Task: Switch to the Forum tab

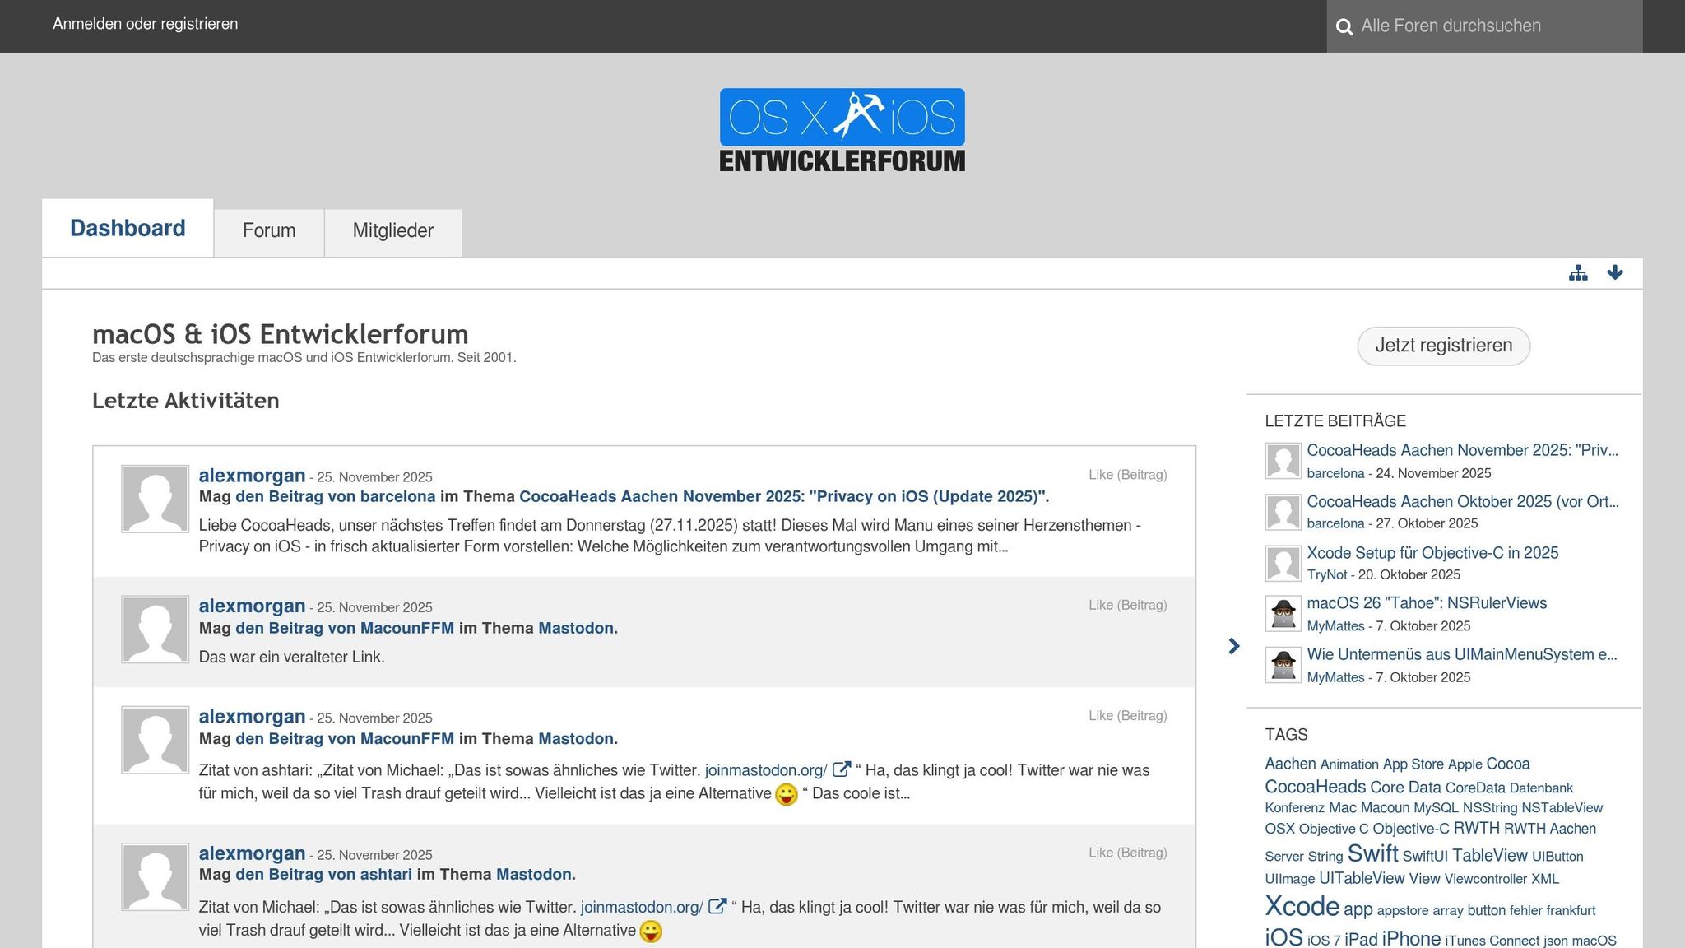Action: 268,231
